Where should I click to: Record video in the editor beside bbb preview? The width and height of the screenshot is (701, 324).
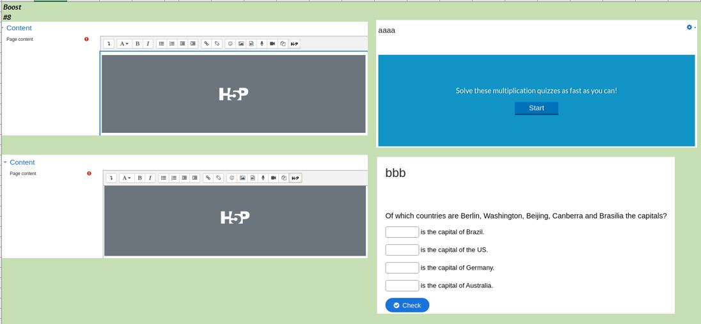pyautogui.click(x=274, y=178)
